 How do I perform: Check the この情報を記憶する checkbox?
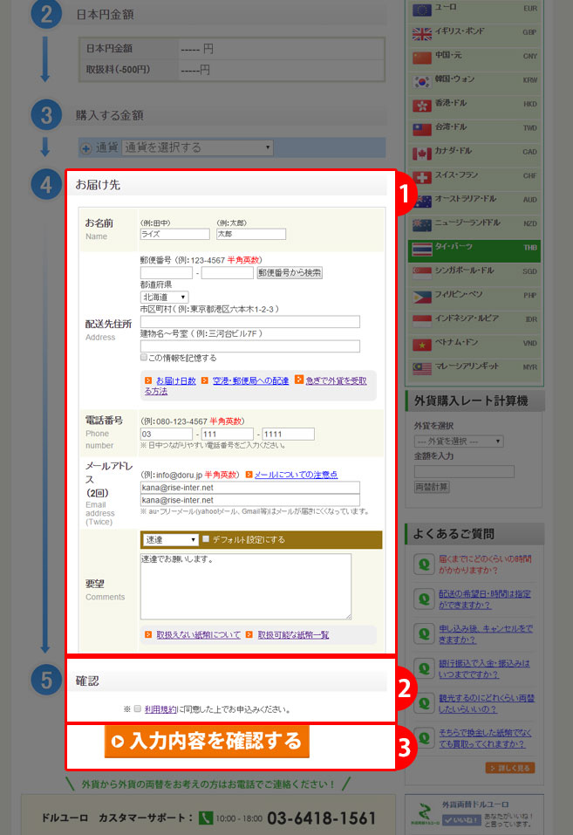coord(144,358)
